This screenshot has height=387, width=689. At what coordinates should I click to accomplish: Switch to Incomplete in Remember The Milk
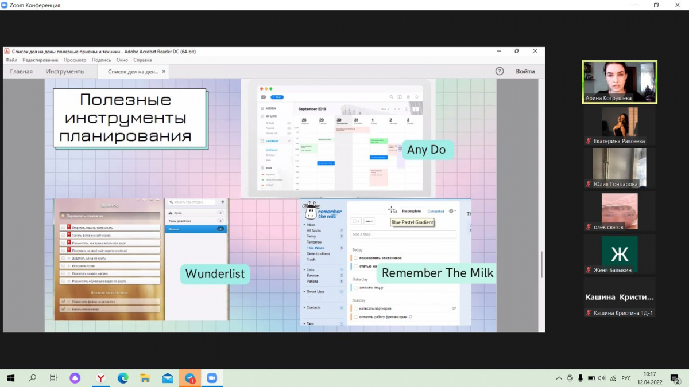click(x=412, y=211)
